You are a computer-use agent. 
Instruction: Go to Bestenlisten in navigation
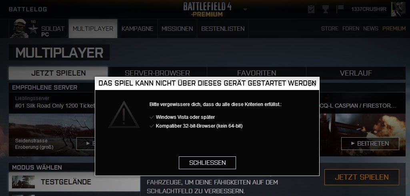point(223,29)
